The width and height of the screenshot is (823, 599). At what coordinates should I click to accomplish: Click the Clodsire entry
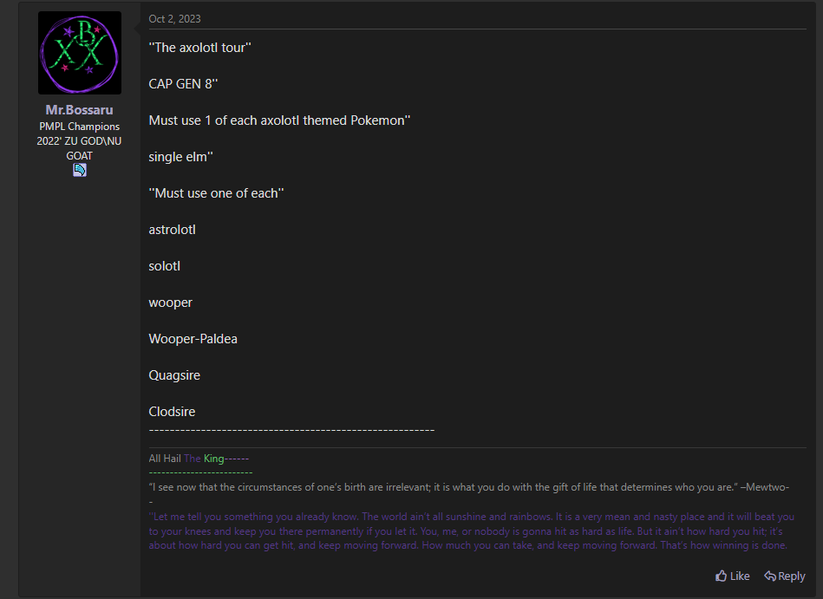(x=173, y=412)
